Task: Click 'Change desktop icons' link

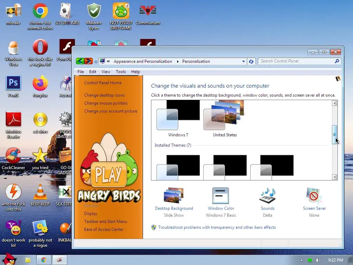Action: (104, 95)
